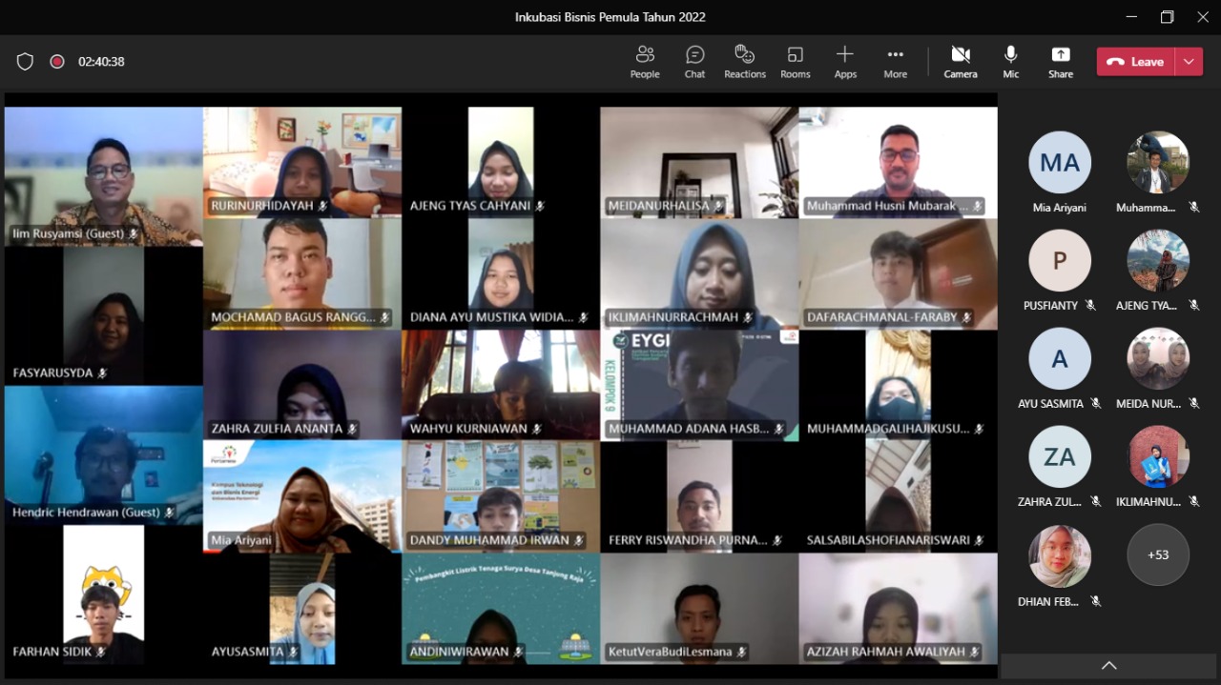Screen dimensions: 1221x685
Task: Select Mia Ariyani's MA avatar
Action: point(1059,163)
